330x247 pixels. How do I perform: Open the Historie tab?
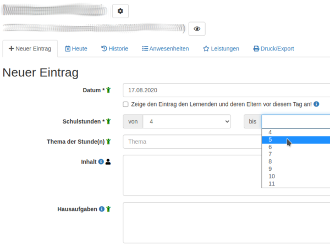114,49
